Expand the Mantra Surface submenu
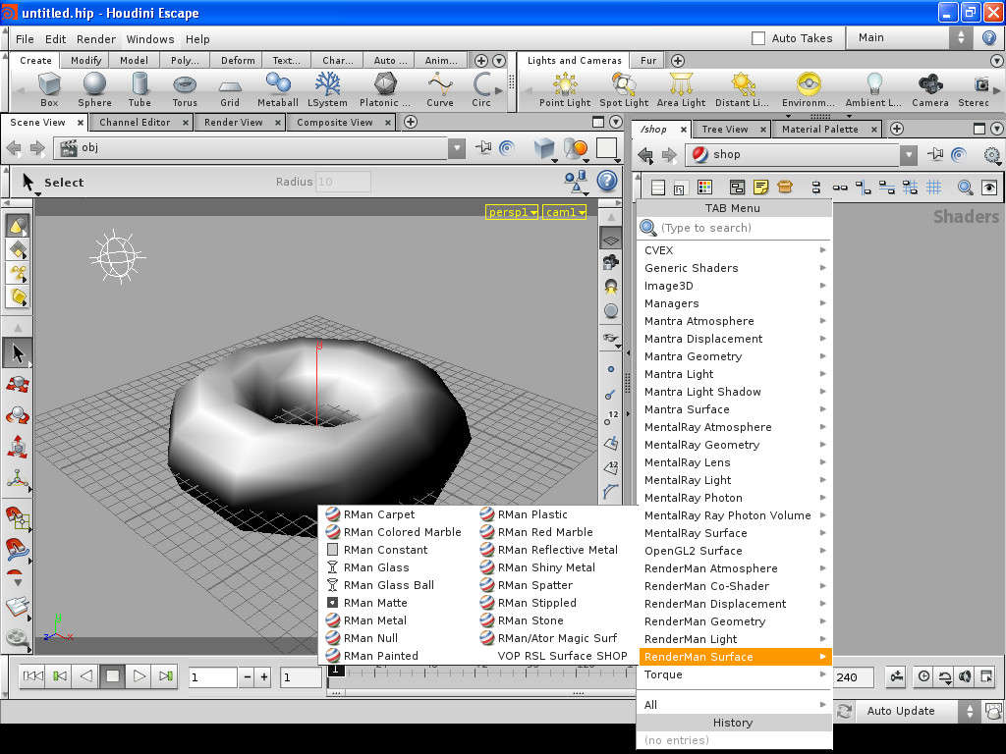The height and width of the screenshot is (754, 1006). 735,409
